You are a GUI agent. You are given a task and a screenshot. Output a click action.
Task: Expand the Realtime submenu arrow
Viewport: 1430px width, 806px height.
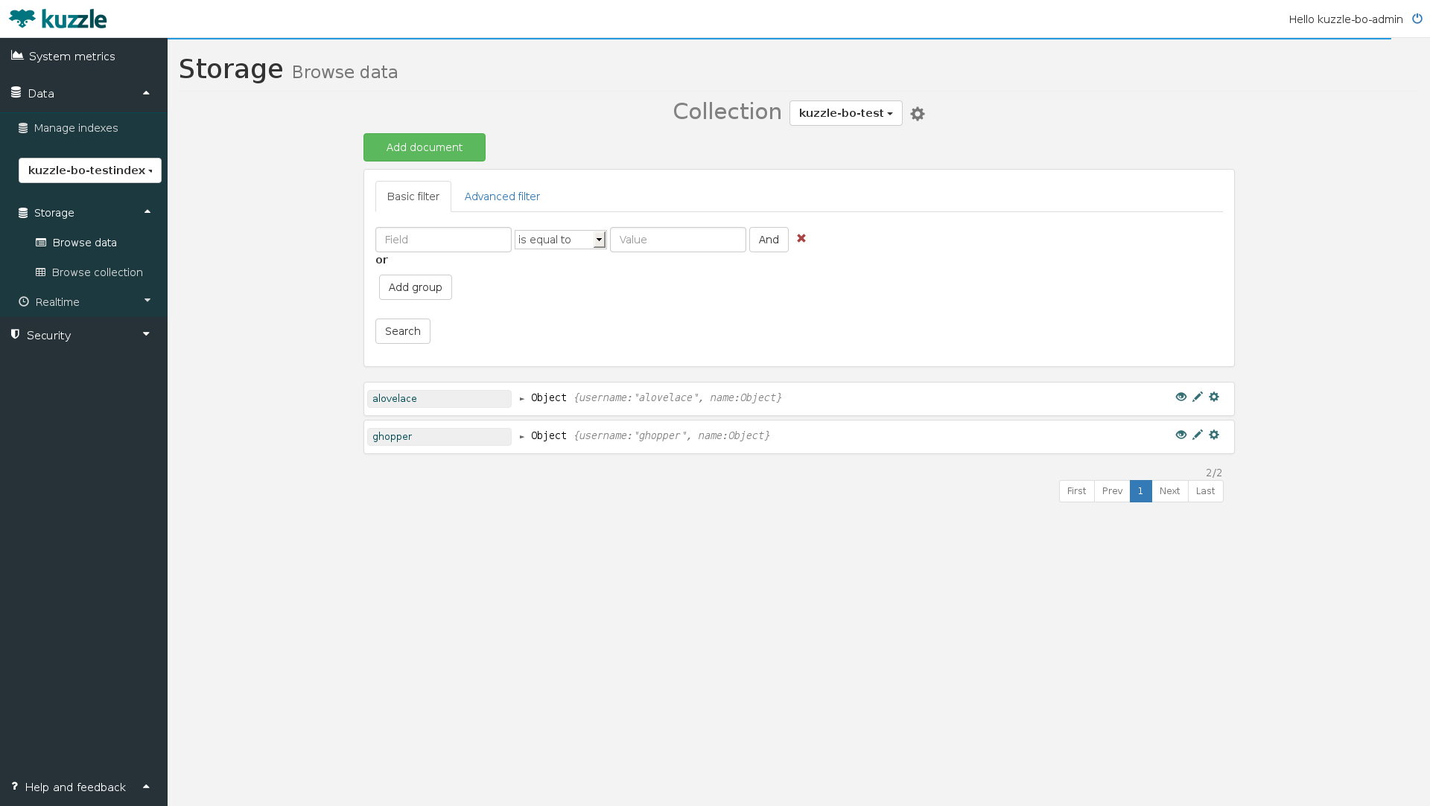(147, 301)
